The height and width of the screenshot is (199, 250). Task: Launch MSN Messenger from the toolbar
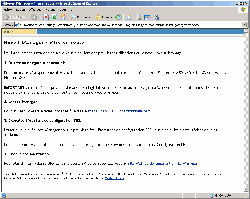(157, 17)
